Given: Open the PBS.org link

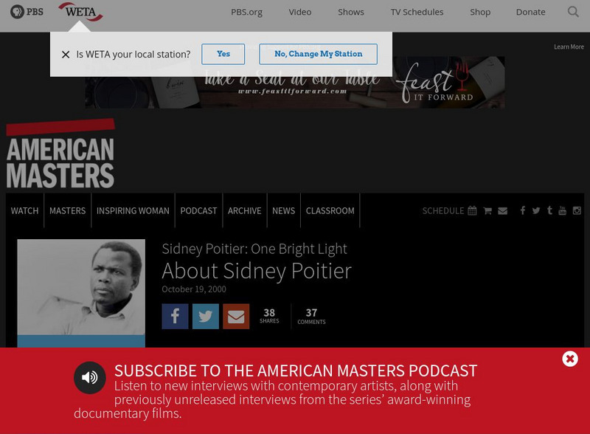Looking at the screenshot, I should coord(246,12).
